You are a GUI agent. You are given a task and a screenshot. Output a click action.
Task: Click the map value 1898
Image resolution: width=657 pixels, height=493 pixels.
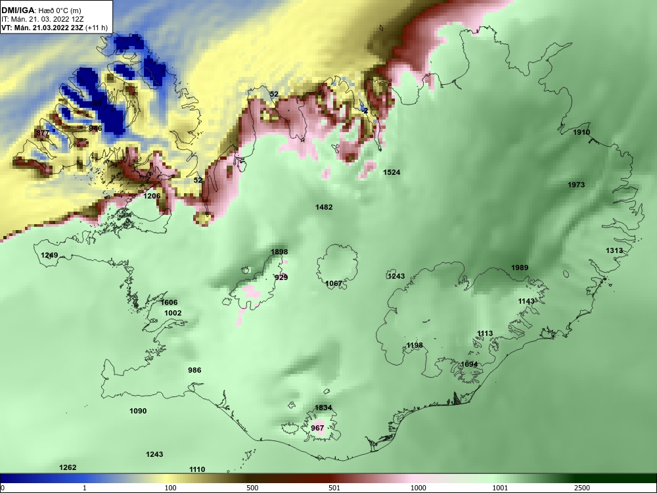(279, 252)
